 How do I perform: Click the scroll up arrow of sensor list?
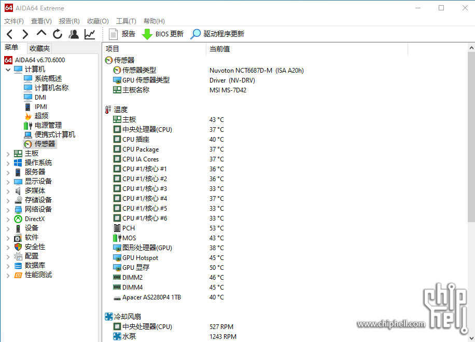click(x=471, y=48)
